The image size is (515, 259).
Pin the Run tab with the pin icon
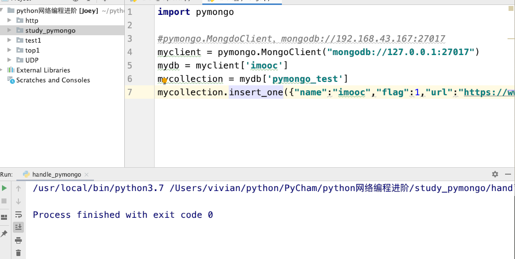(4, 233)
